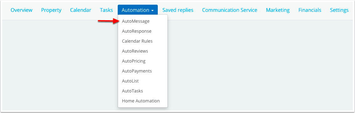Open the Overview tab
Screen dimensions: 355x113
coord(22,10)
